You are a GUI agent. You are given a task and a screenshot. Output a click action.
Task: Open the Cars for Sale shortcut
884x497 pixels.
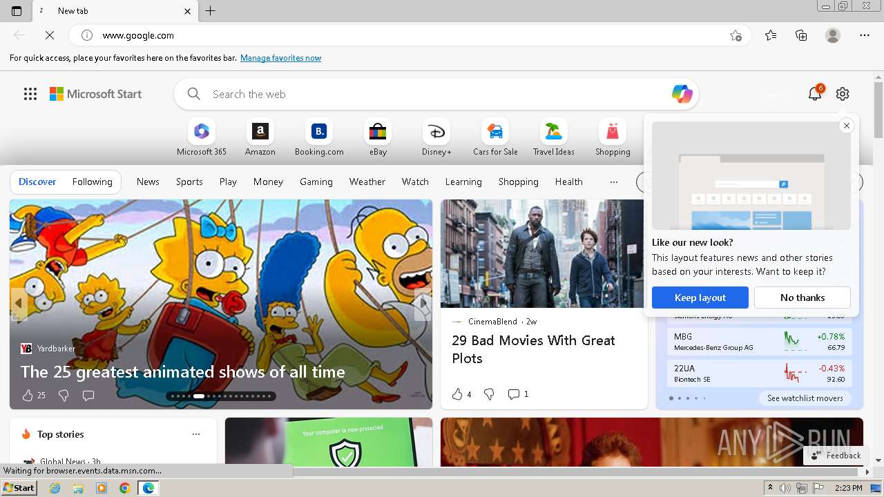[x=495, y=138]
